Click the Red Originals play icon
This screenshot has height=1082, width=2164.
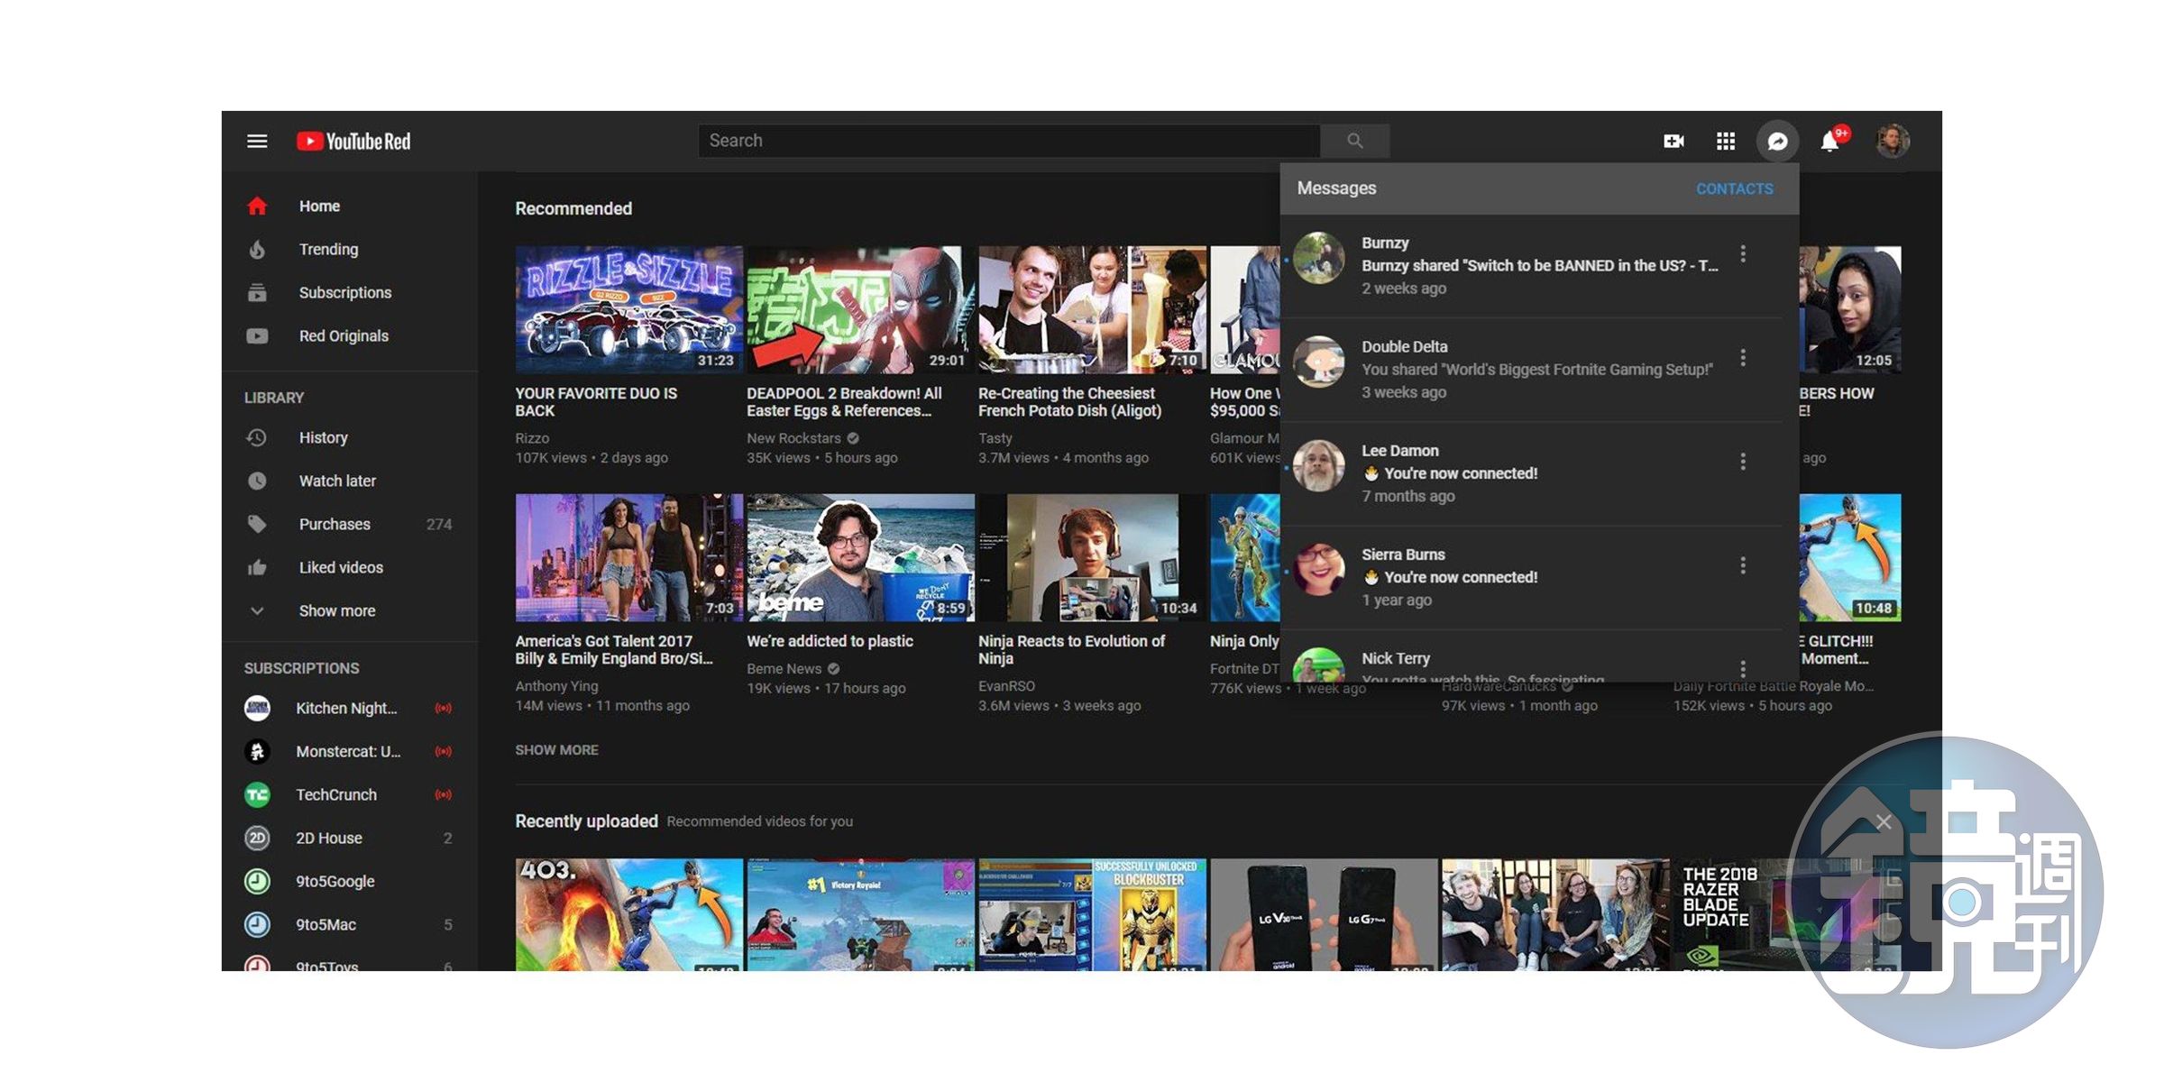coord(257,335)
